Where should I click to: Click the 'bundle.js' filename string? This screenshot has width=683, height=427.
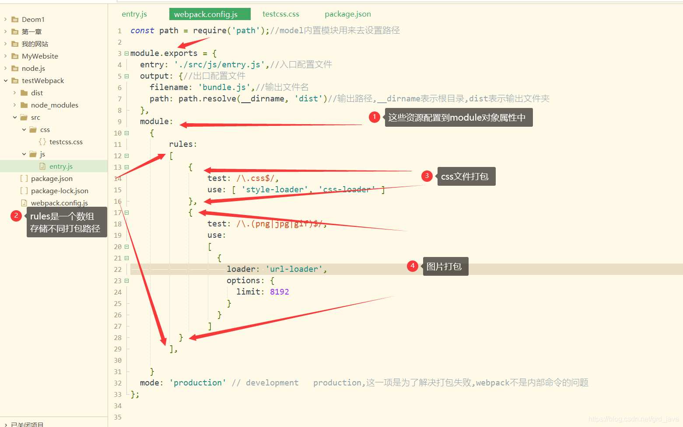tap(224, 87)
